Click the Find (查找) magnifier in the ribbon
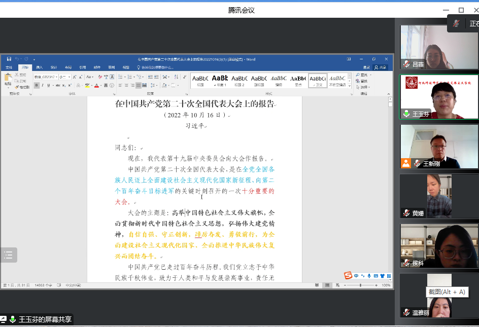479x327 pixels. point(358,75)
